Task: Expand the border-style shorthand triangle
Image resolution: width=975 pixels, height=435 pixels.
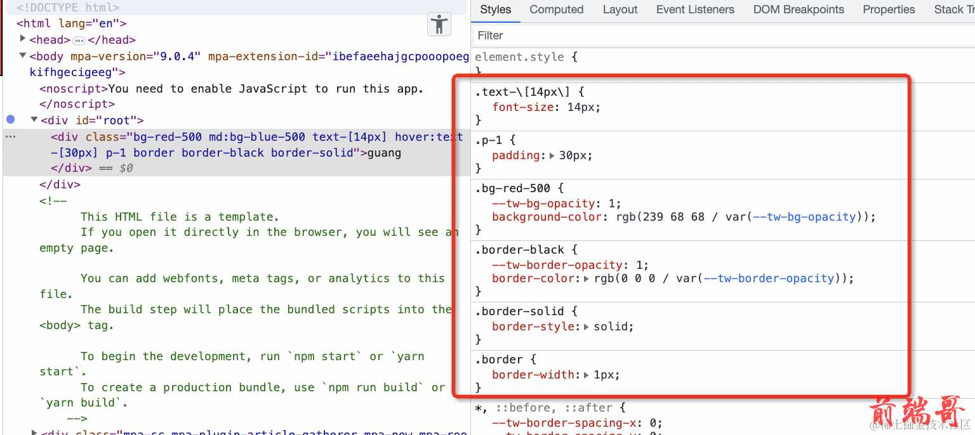Action: point(586,327)
